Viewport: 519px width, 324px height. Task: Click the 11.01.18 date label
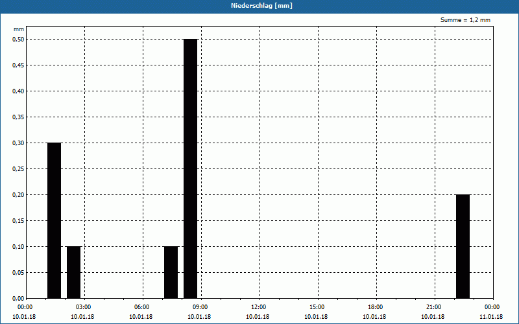click(x=491, y=317)
